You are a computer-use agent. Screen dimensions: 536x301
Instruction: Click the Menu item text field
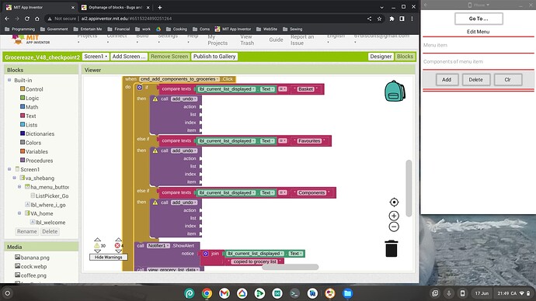pyautogui.click(x=479, y=45)
